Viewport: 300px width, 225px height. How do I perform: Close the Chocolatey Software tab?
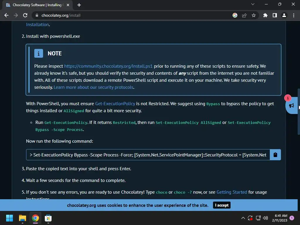pos(68,5)
